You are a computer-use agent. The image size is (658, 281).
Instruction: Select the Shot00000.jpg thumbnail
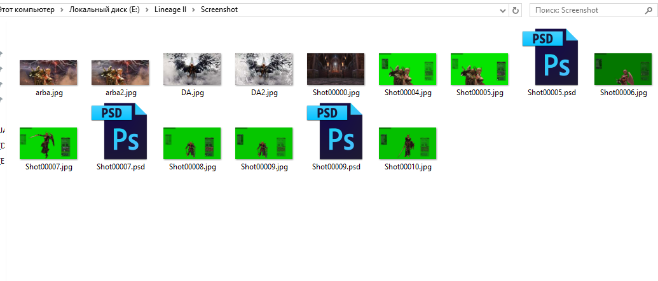coord(336,69)
